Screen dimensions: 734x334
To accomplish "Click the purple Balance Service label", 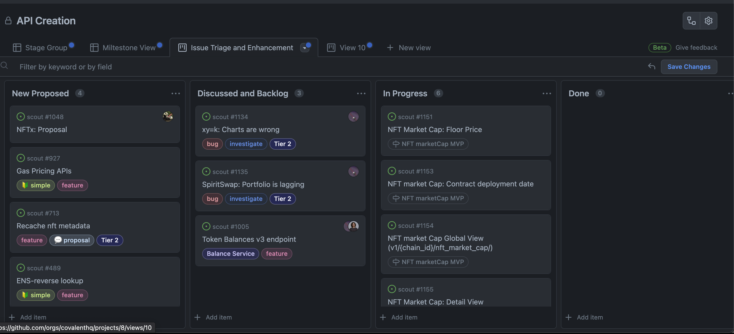I will click(230, 254).
